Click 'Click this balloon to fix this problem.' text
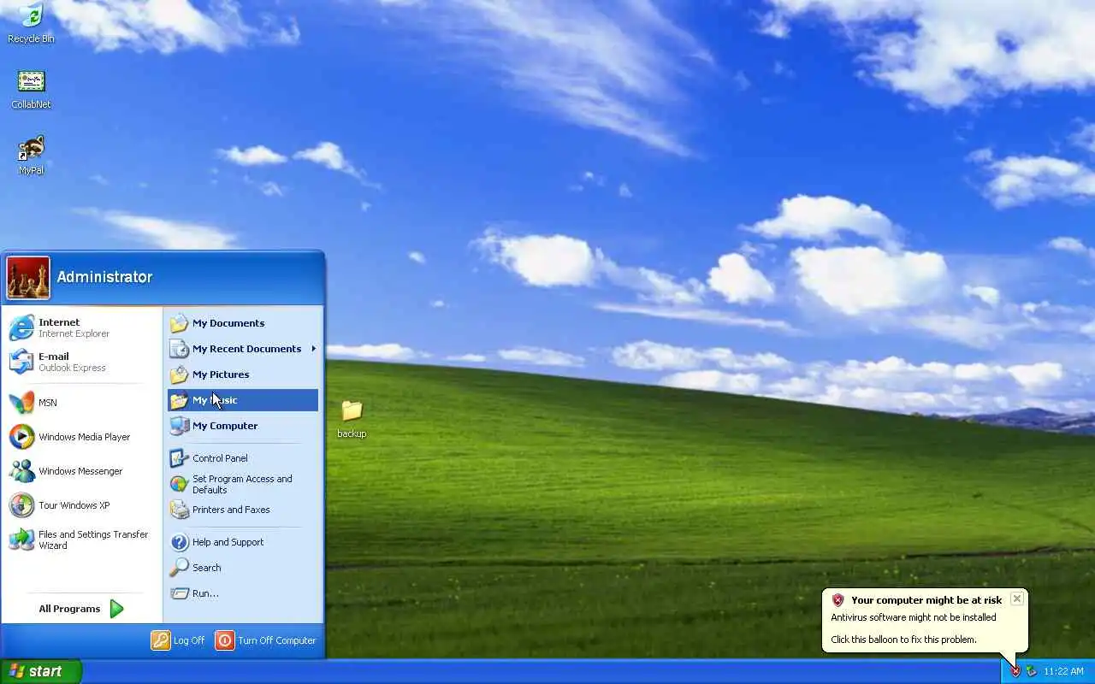Image resolution: width=1095 pixels, height=684 pixels. click(x=903, y=640)
